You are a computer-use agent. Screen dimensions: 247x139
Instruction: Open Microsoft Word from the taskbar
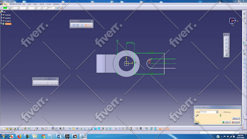[59, 136]
